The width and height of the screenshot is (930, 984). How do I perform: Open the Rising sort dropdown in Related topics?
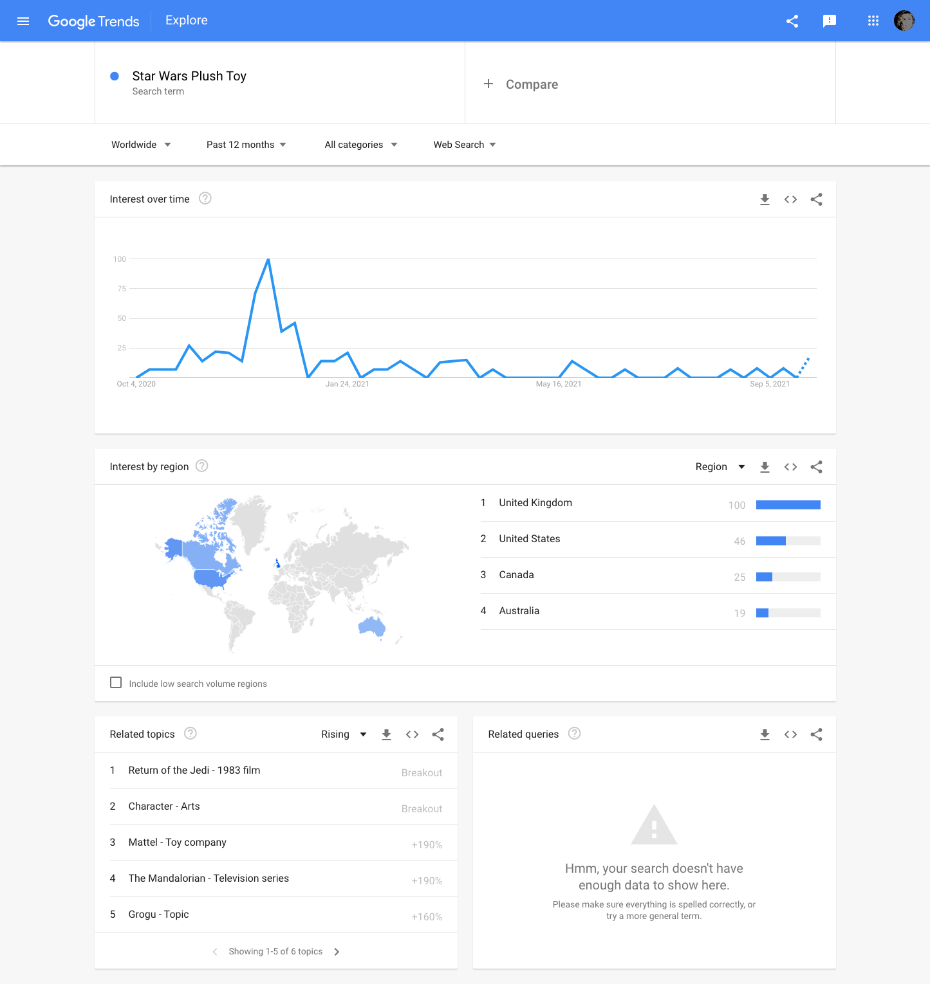click(x=344, y=734)
